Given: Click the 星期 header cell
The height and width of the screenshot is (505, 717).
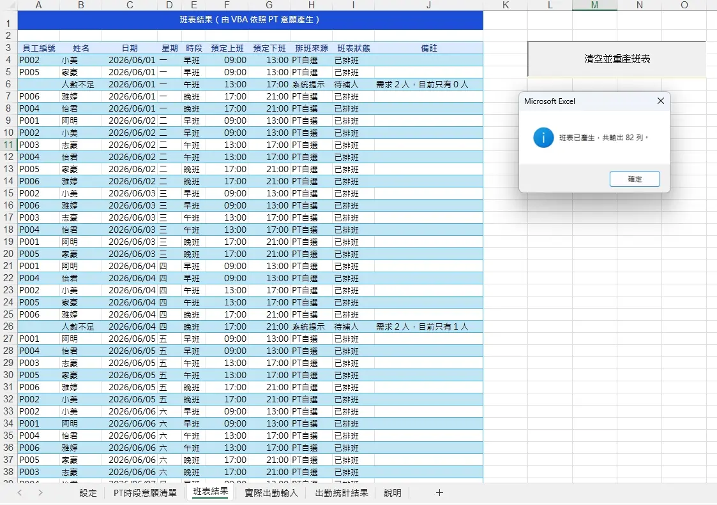Looking at the screenshot, I should [x=170, y=48].
